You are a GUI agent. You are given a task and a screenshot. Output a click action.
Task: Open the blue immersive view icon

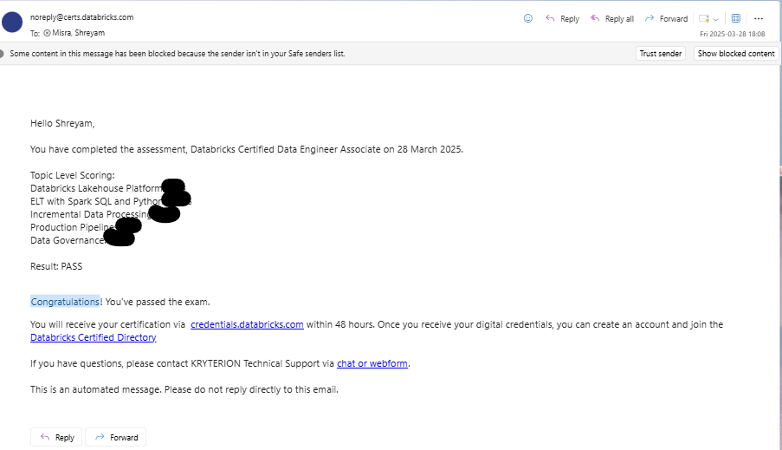tap(735, 18)
